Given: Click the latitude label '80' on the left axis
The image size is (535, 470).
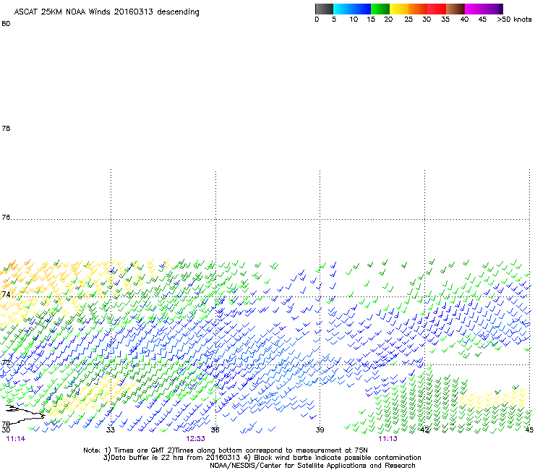Looking at the screenshot, I should click(x=6, y=24).
